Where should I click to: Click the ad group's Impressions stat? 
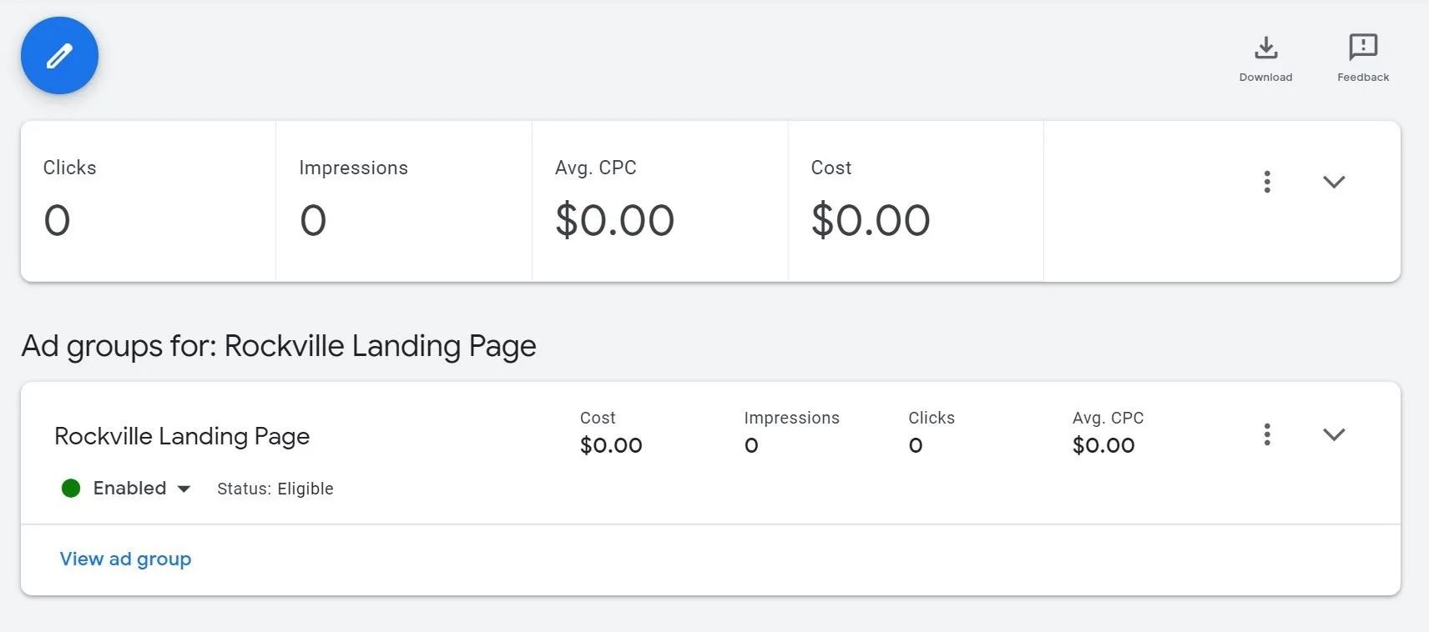[790, 432]
